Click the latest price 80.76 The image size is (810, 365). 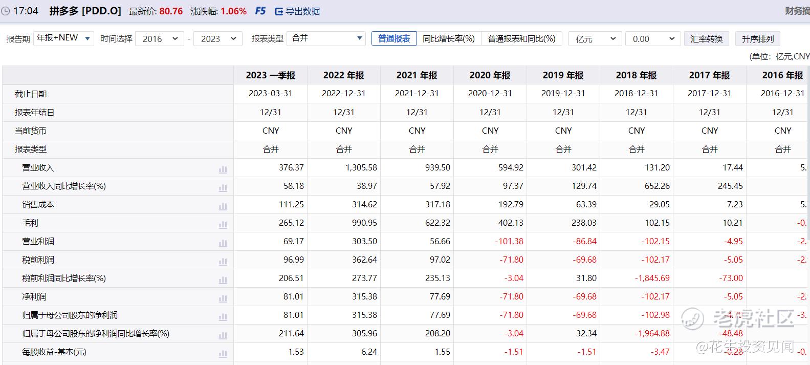171,11
